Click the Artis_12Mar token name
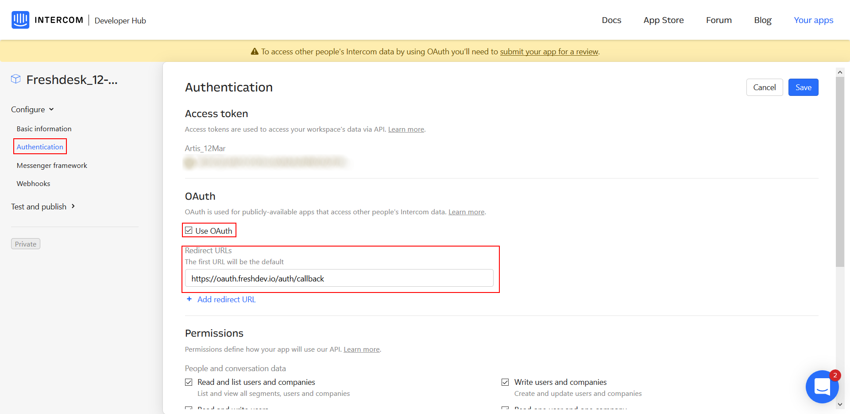The height and width of the screenshot is (414, 850). tap(205, 148)
